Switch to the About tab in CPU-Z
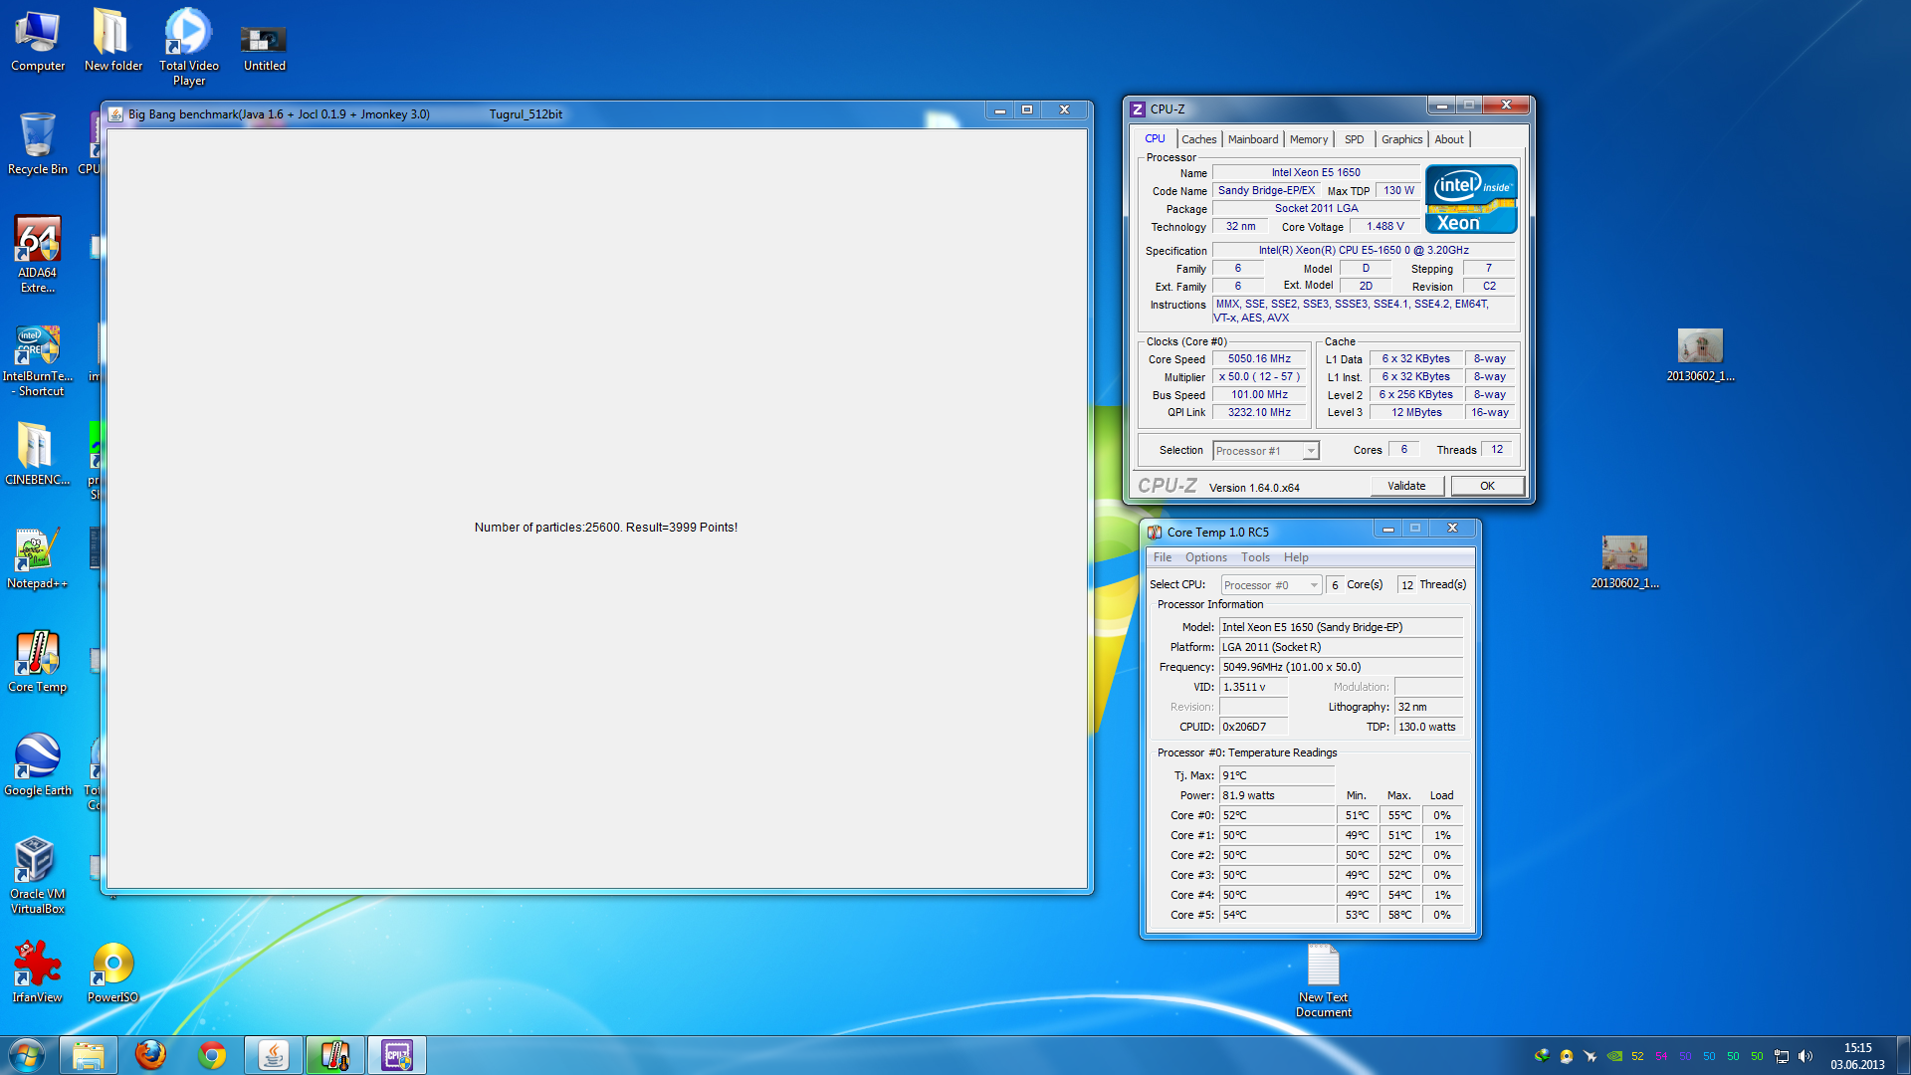Screen dimensions: 1911x1075 [x=1449, y=139]
